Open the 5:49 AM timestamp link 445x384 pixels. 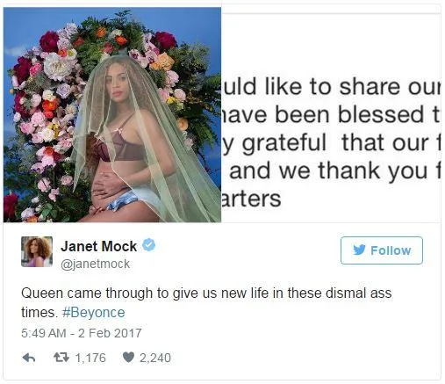(x=44, y=333)
